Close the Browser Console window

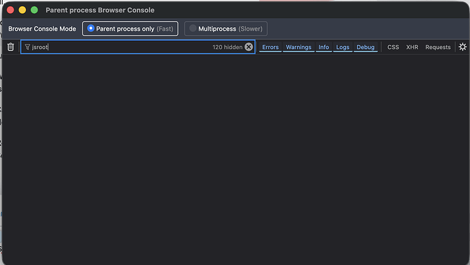click(10, 10)
